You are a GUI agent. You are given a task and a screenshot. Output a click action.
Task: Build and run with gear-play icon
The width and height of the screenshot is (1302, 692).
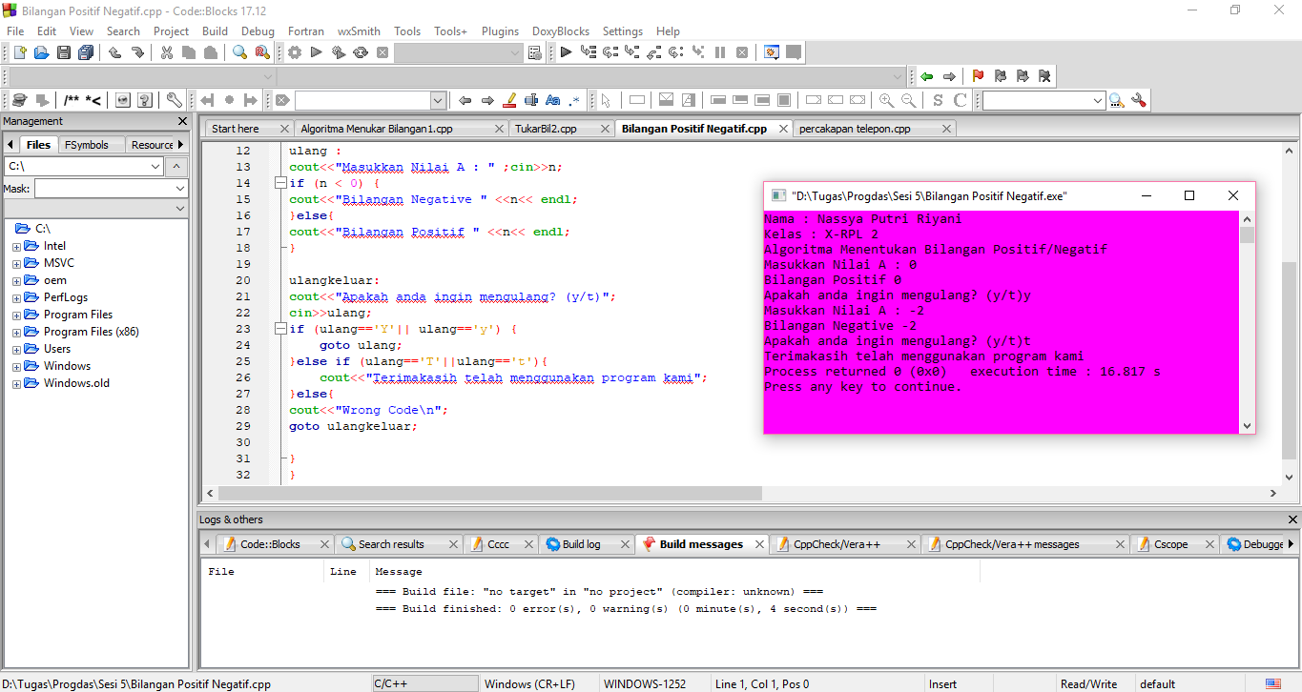pos(339,52)
